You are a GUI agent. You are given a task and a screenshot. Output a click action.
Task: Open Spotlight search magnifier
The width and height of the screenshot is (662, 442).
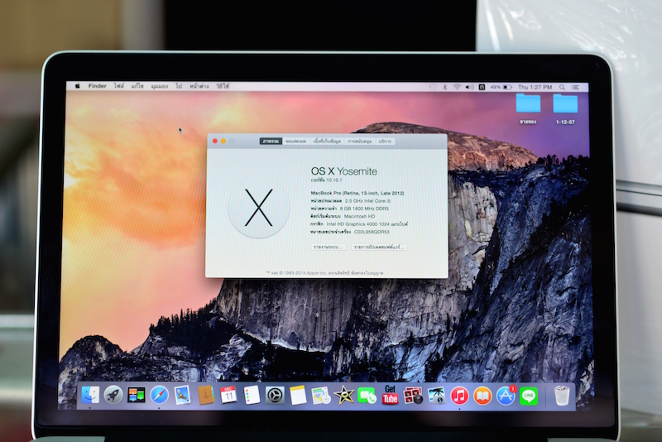(563, 87)
